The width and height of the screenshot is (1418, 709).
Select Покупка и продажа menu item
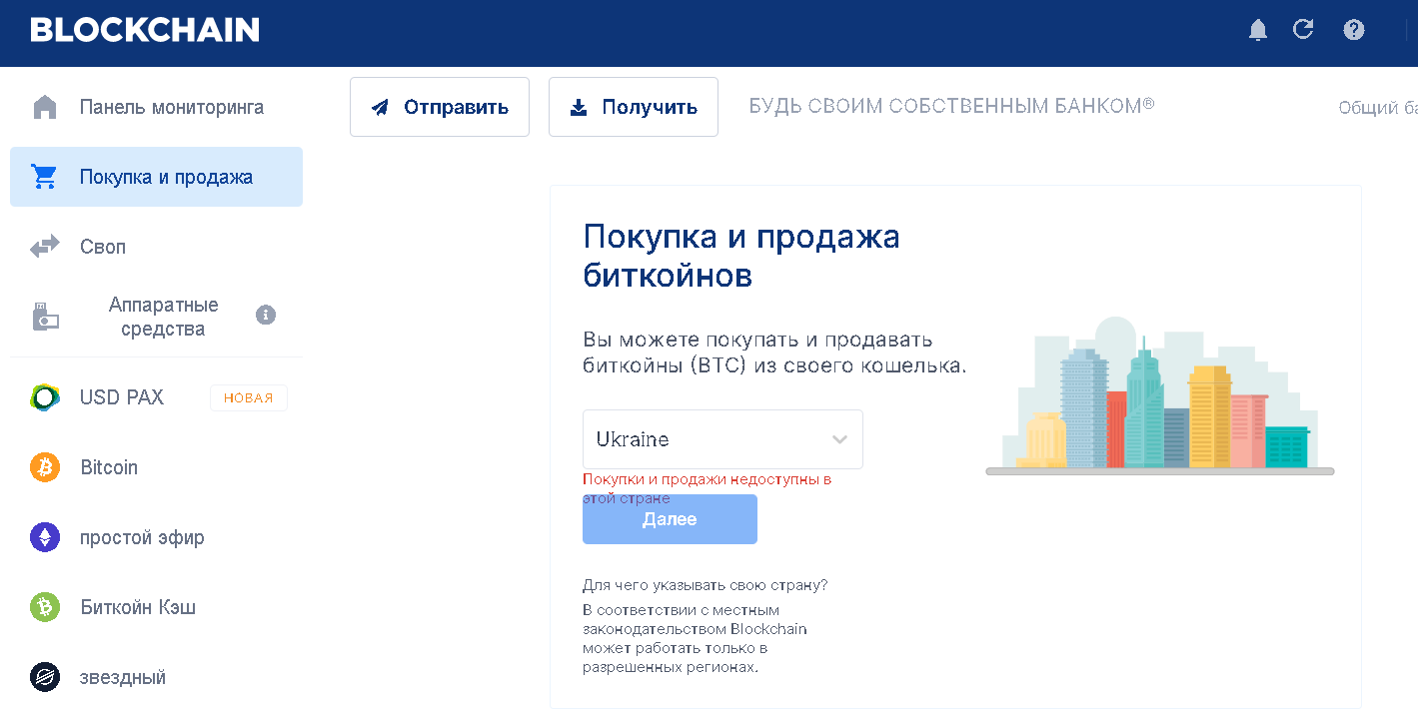pos(156,177)
